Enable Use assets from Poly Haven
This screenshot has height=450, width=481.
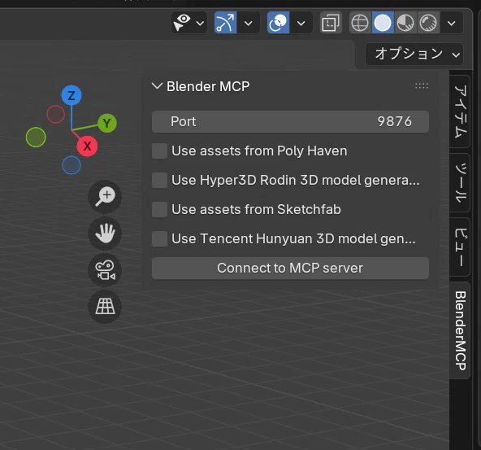(x=159, y=151)
